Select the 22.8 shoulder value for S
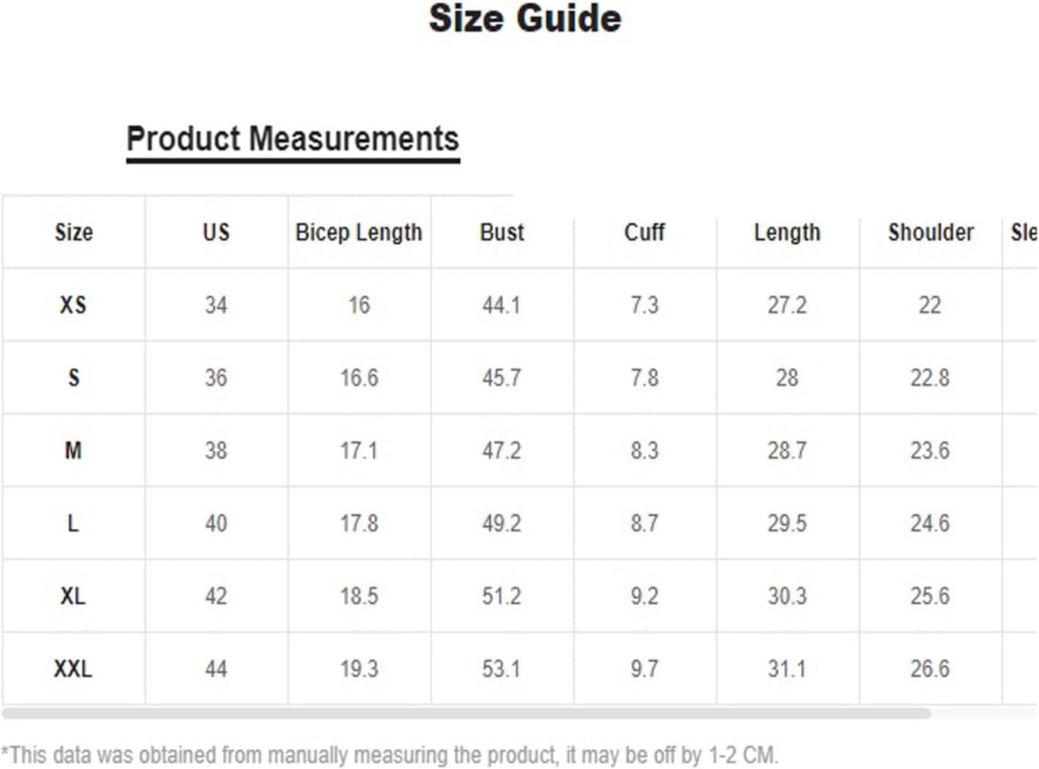The height and width of the screenshot is (769, 1039). (x=929, y=378)
